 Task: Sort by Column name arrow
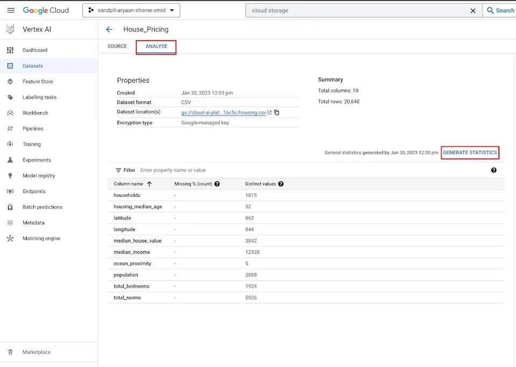149,184
